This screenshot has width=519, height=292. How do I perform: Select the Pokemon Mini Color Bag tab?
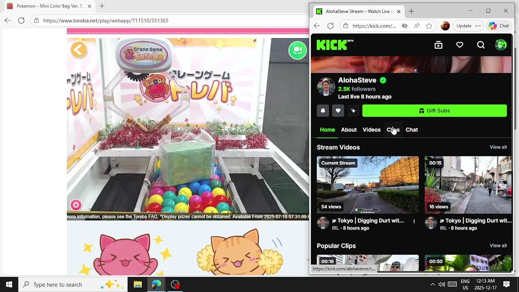(x=49, y=6)
